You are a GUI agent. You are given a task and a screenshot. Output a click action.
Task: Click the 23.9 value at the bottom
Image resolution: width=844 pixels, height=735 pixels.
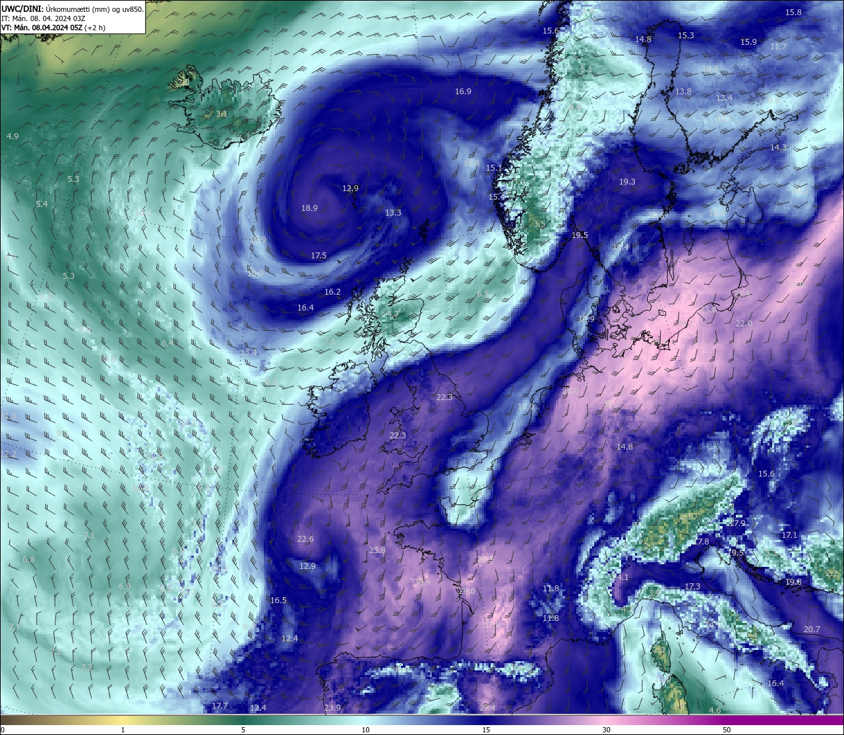[x=333, y=707]
